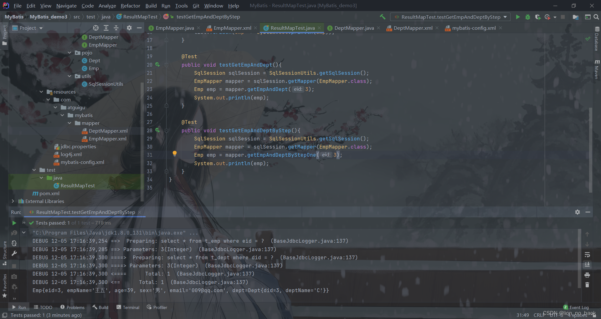Screen dimensions: 601x319
Task: Open the Refactor menu
Action: point(130,6)
